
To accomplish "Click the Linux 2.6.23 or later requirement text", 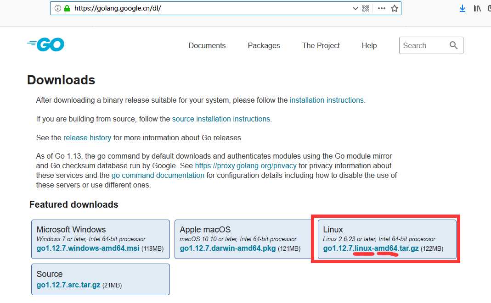I will [x=379, y=239].
